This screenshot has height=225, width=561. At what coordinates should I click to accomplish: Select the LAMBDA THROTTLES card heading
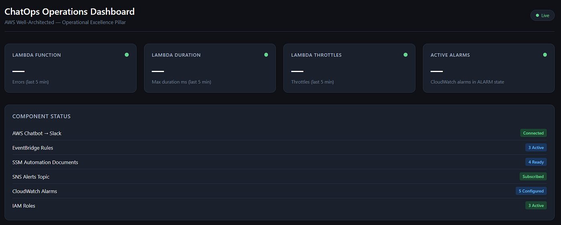point(316,55)
